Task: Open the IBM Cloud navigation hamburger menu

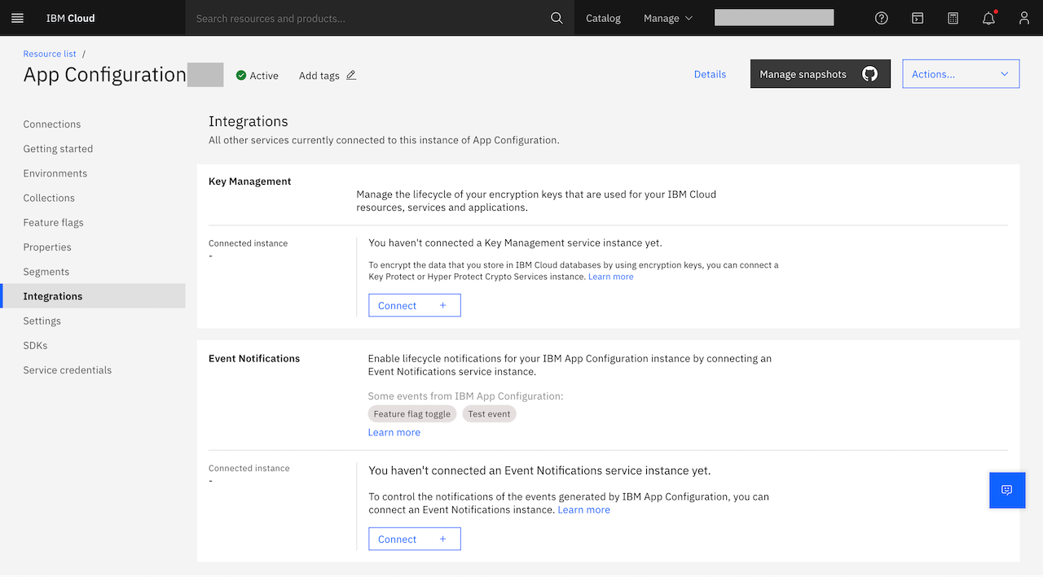Action: point(17,17)
